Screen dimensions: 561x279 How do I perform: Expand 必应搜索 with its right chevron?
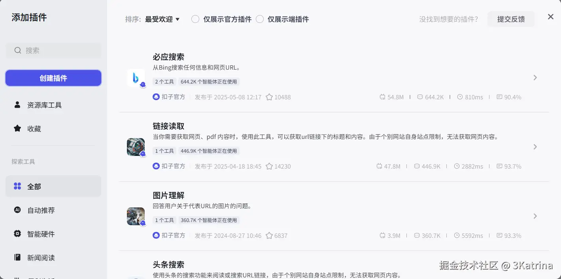click(x=535, y=78)
